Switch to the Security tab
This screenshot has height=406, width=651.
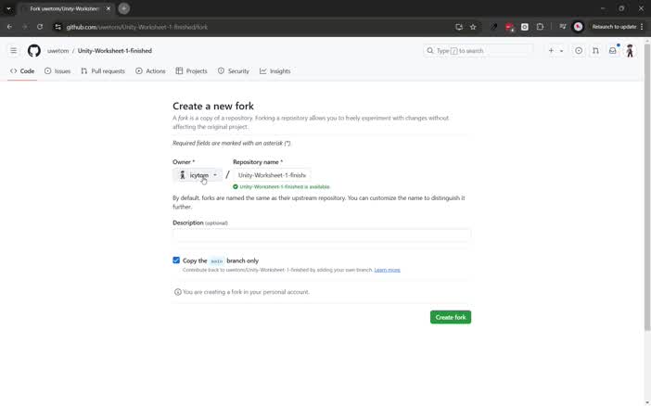[x=234, y=71]
